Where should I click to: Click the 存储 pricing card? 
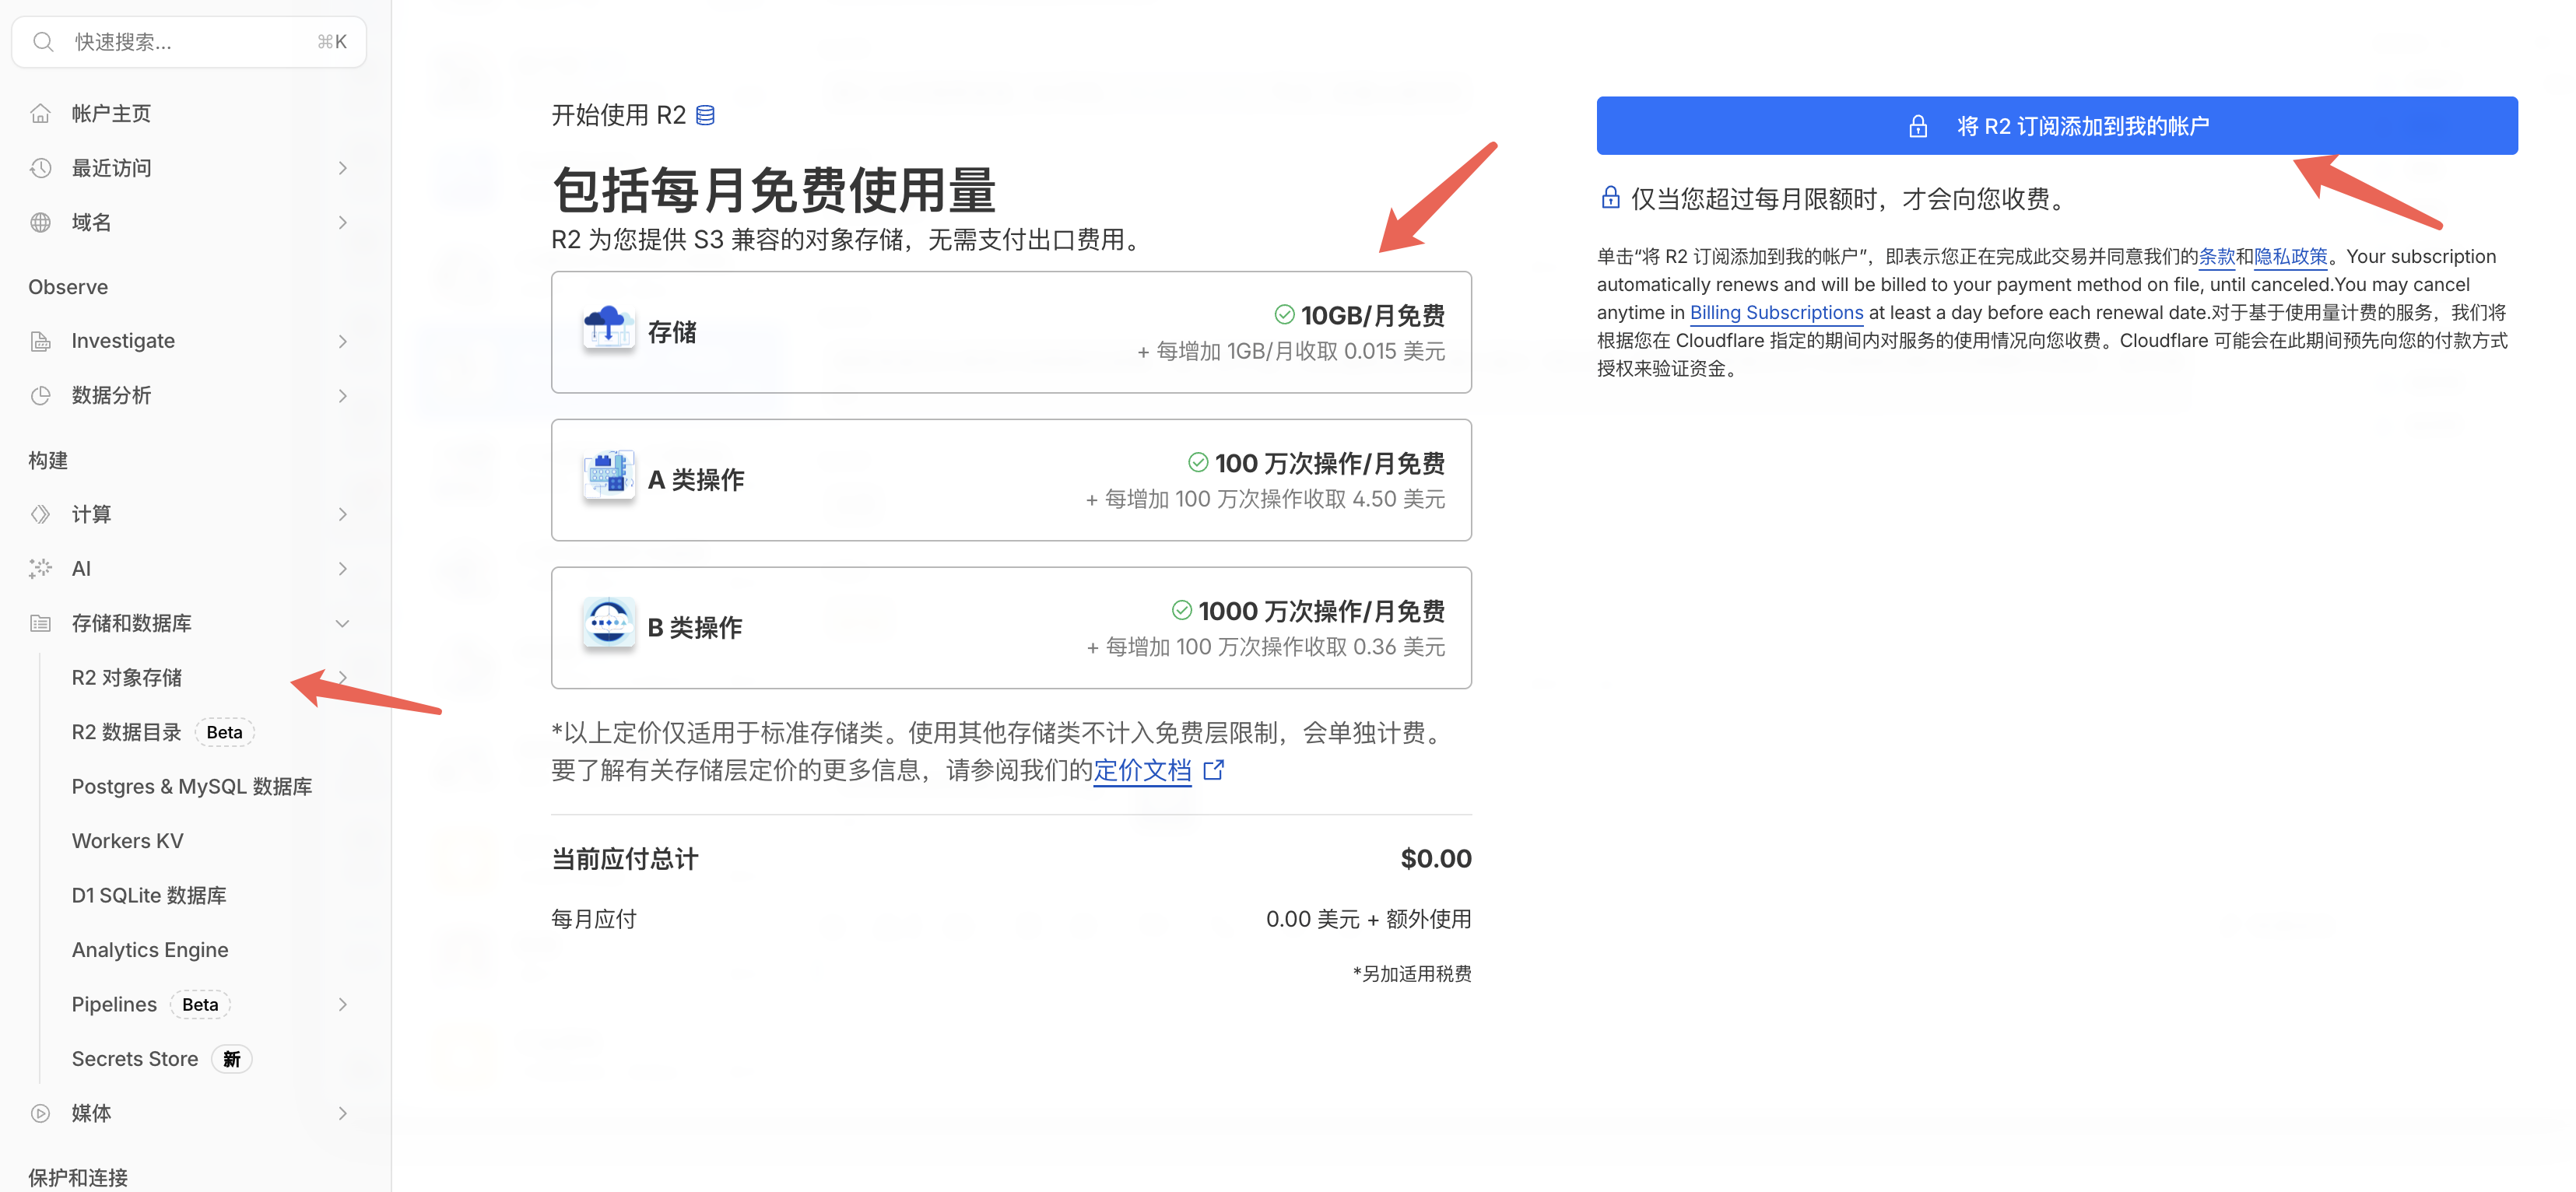click(x=1011, y=332)
